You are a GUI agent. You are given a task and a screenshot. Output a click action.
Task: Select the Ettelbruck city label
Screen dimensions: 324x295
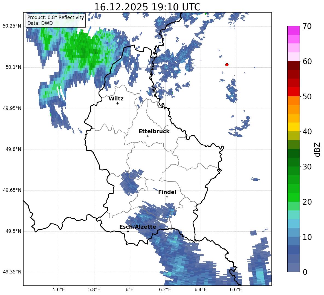pos(154,132)
